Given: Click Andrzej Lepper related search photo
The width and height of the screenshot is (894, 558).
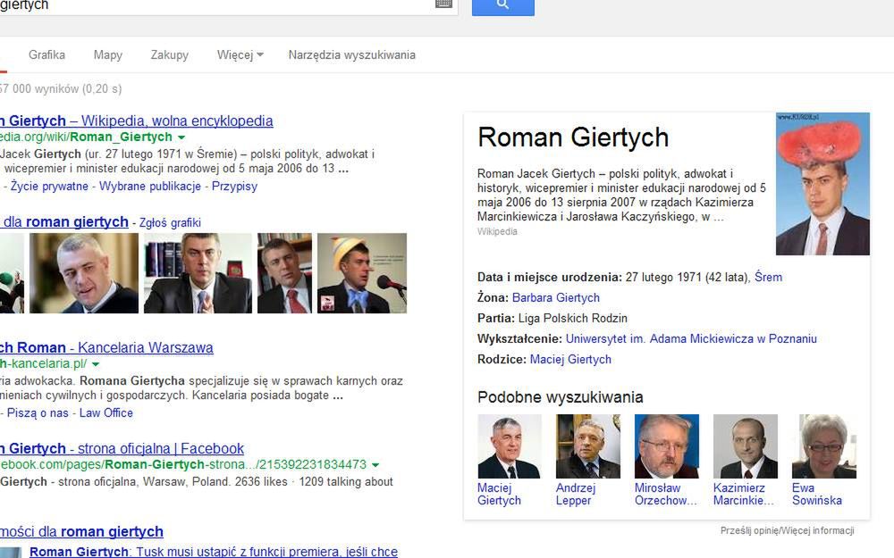Looking at the screenshot, I should [588, 446].
